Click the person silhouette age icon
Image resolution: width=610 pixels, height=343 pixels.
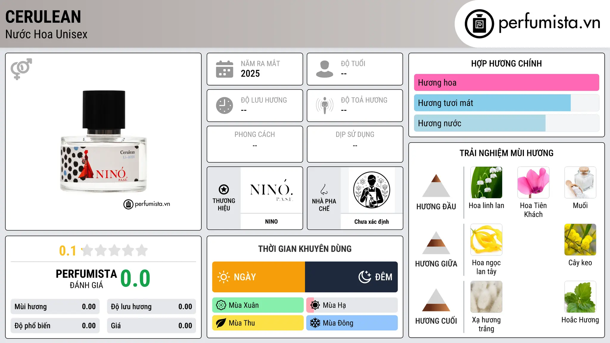[x=324, y=69]
